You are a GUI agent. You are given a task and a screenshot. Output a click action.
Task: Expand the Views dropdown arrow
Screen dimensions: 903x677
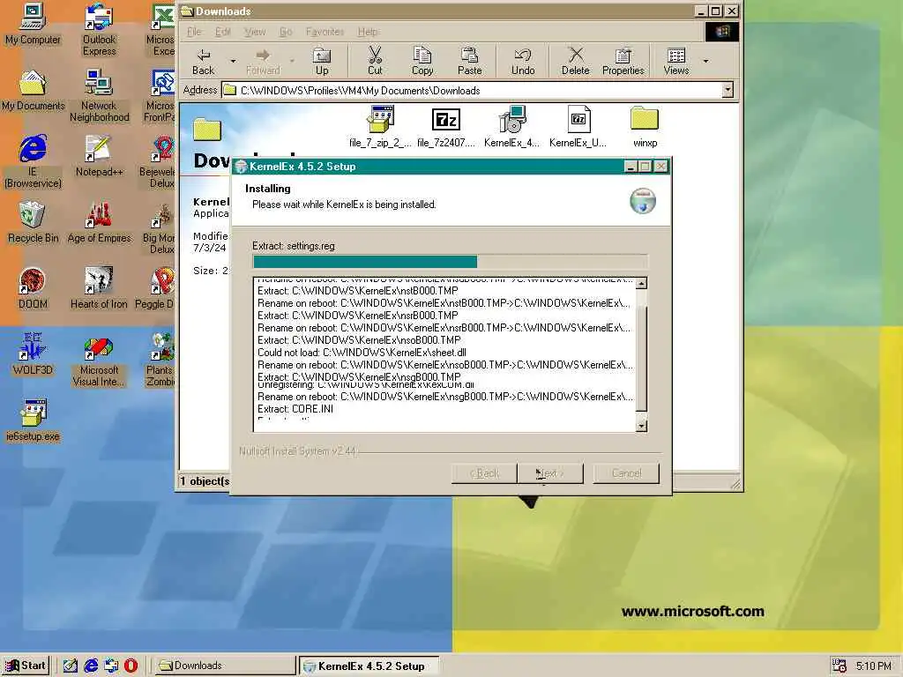[x=705, y=61]
